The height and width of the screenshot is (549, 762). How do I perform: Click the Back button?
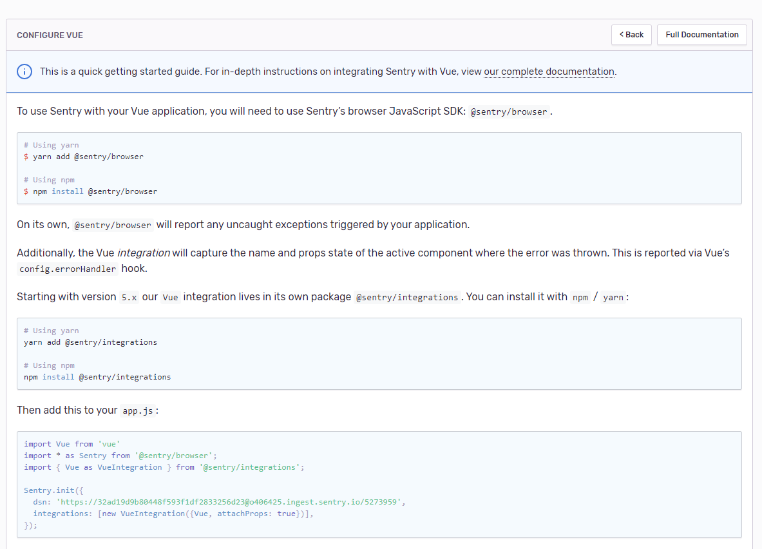(631, 35)
